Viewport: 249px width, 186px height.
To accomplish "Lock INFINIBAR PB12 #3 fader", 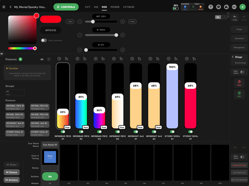I will 103,59.
